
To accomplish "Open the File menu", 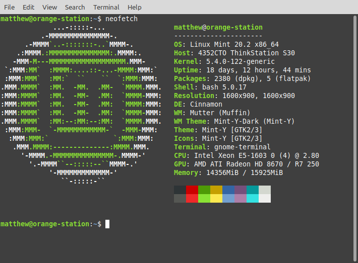I will [9, 8].
